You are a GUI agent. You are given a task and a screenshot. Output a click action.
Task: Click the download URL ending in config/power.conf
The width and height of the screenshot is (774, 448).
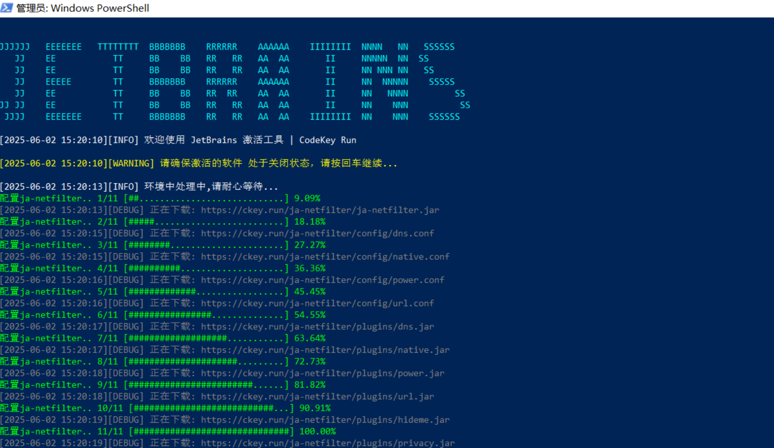[323, 280]
